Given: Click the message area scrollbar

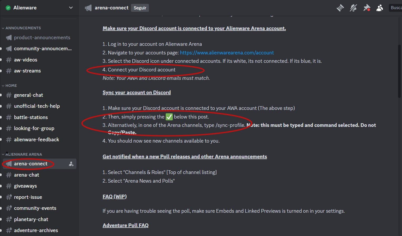Looking at the screenshot, I should point(399,71).
